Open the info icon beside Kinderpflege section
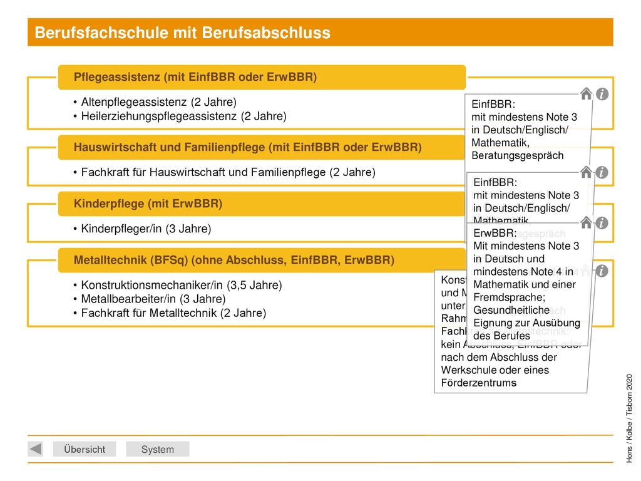 click(602, 223)
